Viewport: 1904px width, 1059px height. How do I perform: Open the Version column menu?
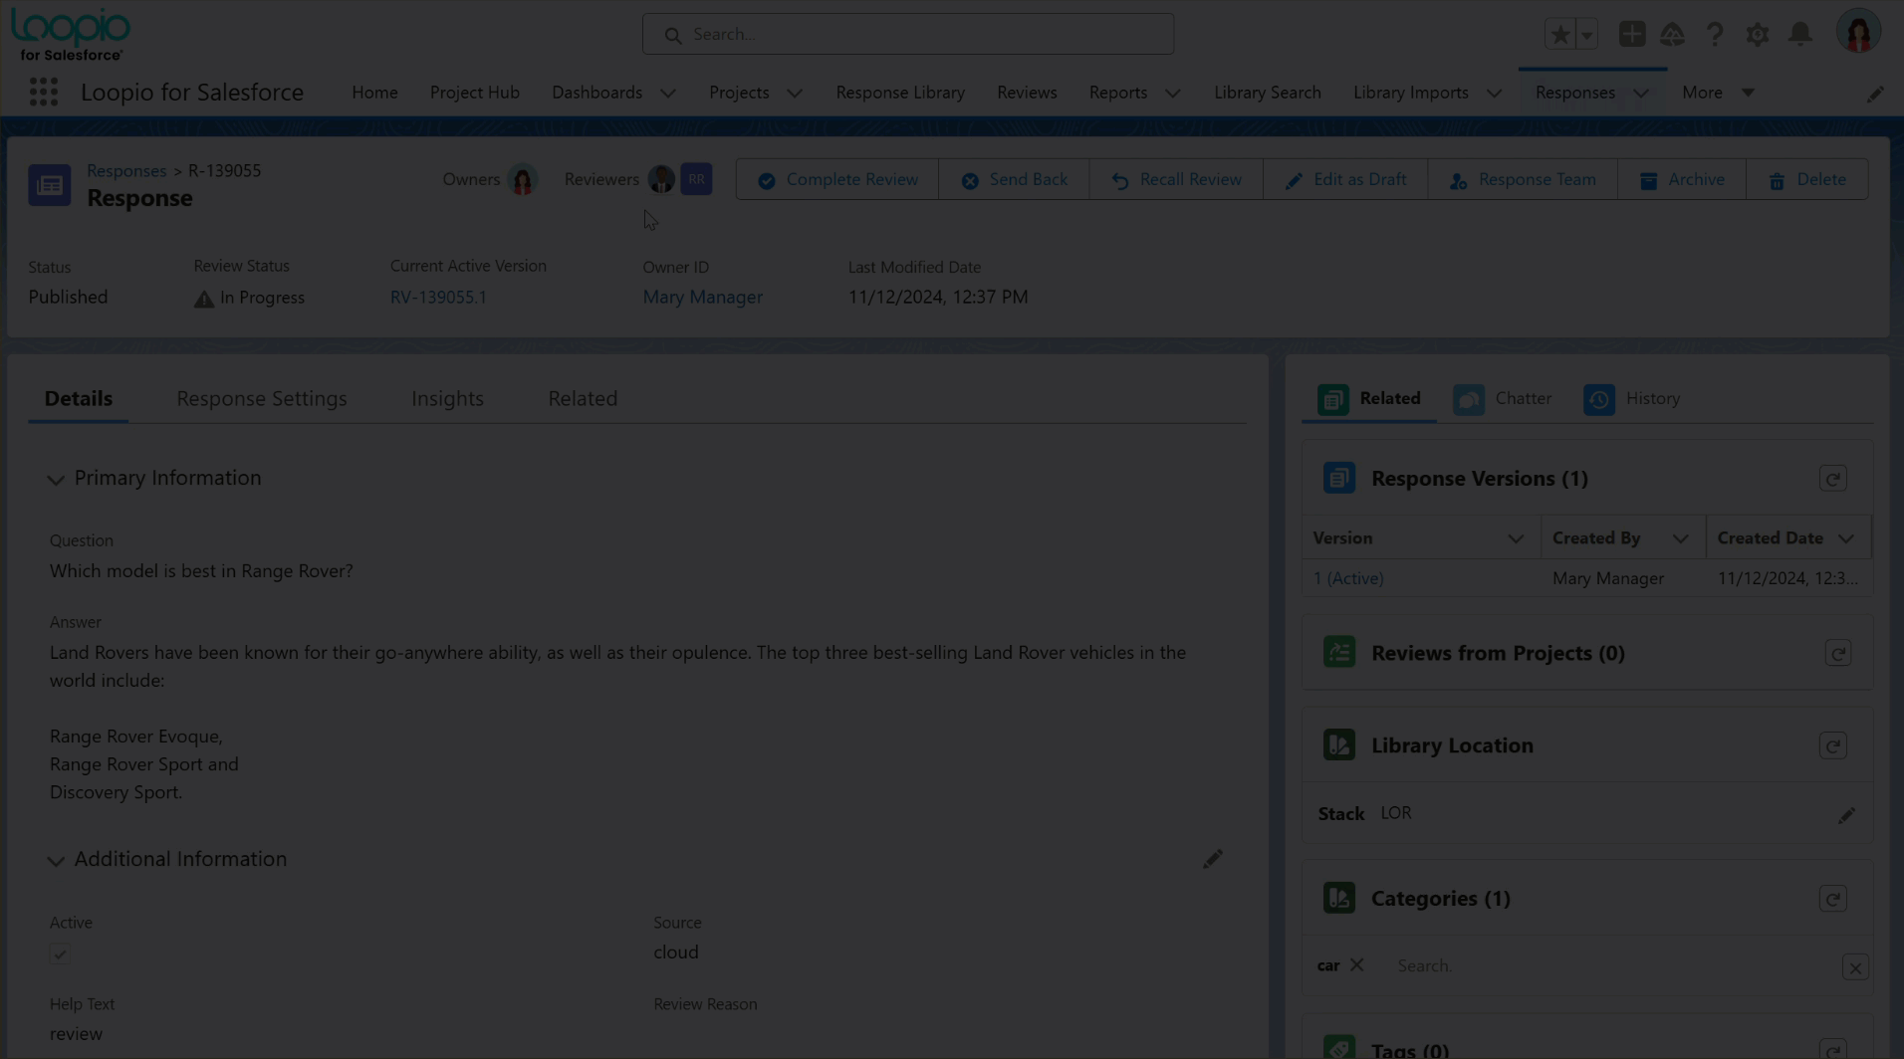[x=1515, y=539]
